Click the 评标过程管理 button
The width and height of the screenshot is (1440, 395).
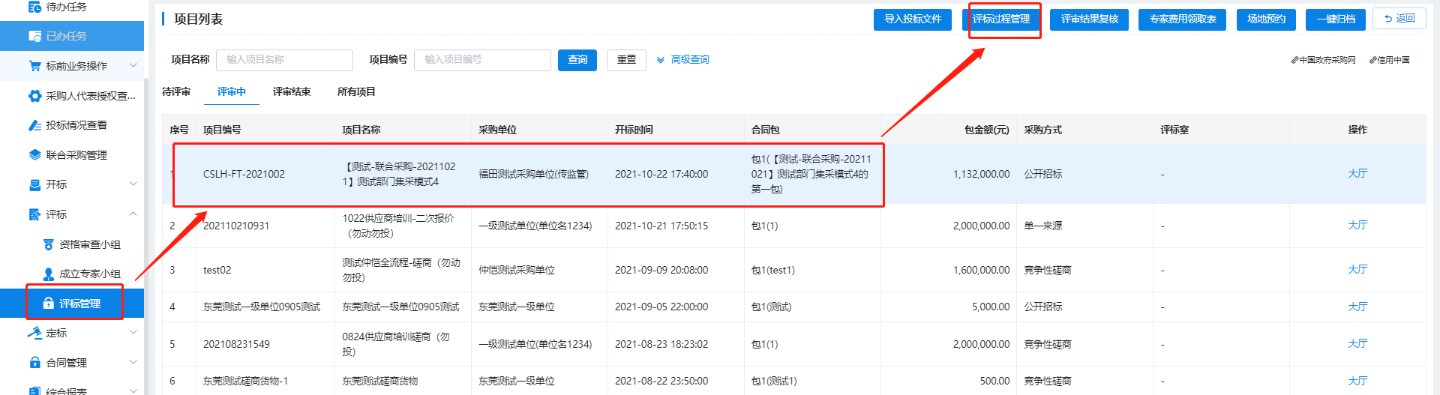click(1001, 19)
